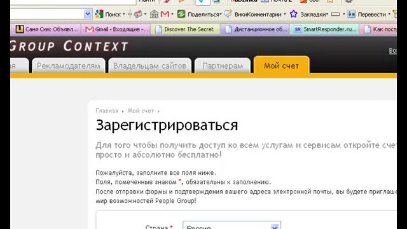Click the Мой счет breadcrumb link
Image resolution: width=407 pixels, height=229 pixels.
pyautogui.click(x=141, y=111)
